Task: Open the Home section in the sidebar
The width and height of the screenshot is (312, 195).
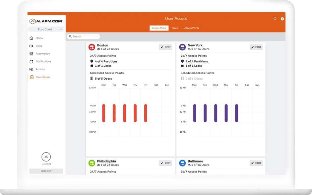Action: click(39, 38)
